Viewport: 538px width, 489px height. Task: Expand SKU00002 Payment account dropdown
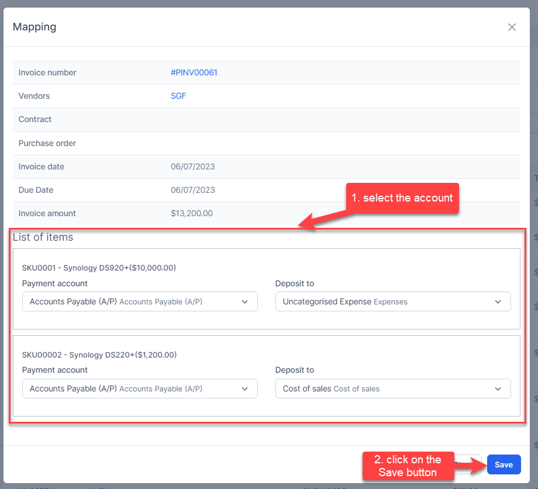(139, 389)
